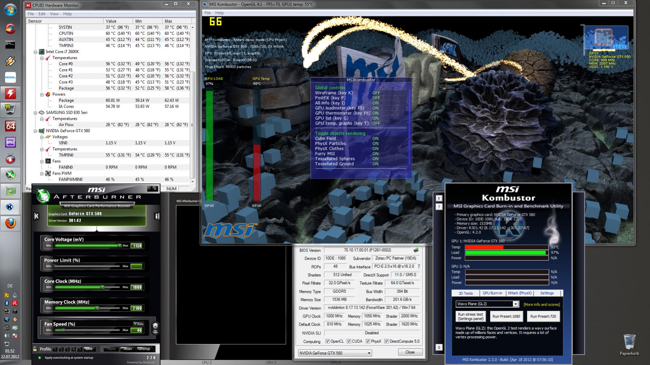650x365 pixels.
Task: Open the Help menu in MSI Kombustor window
Action: (x=219, y=13)
